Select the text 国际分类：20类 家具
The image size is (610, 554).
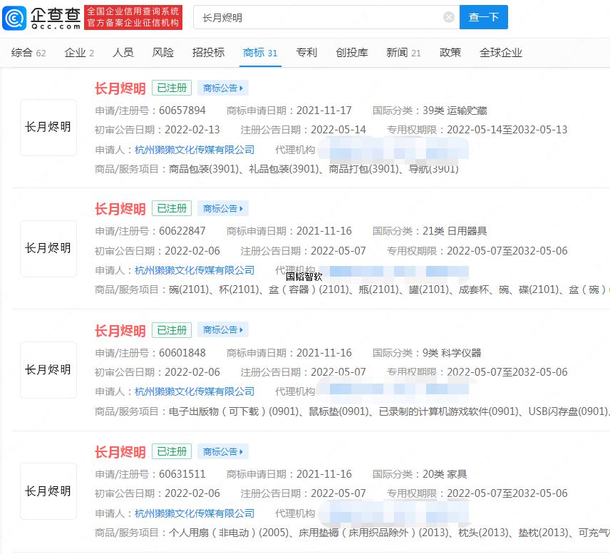420,474
